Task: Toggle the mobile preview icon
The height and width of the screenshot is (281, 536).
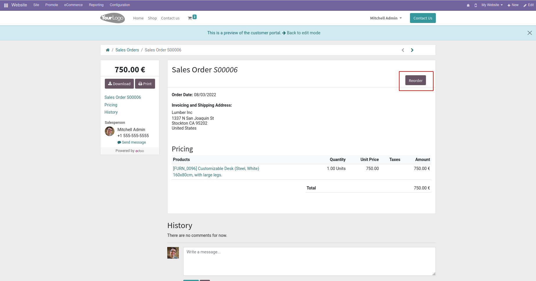Action: click(476, 5)
